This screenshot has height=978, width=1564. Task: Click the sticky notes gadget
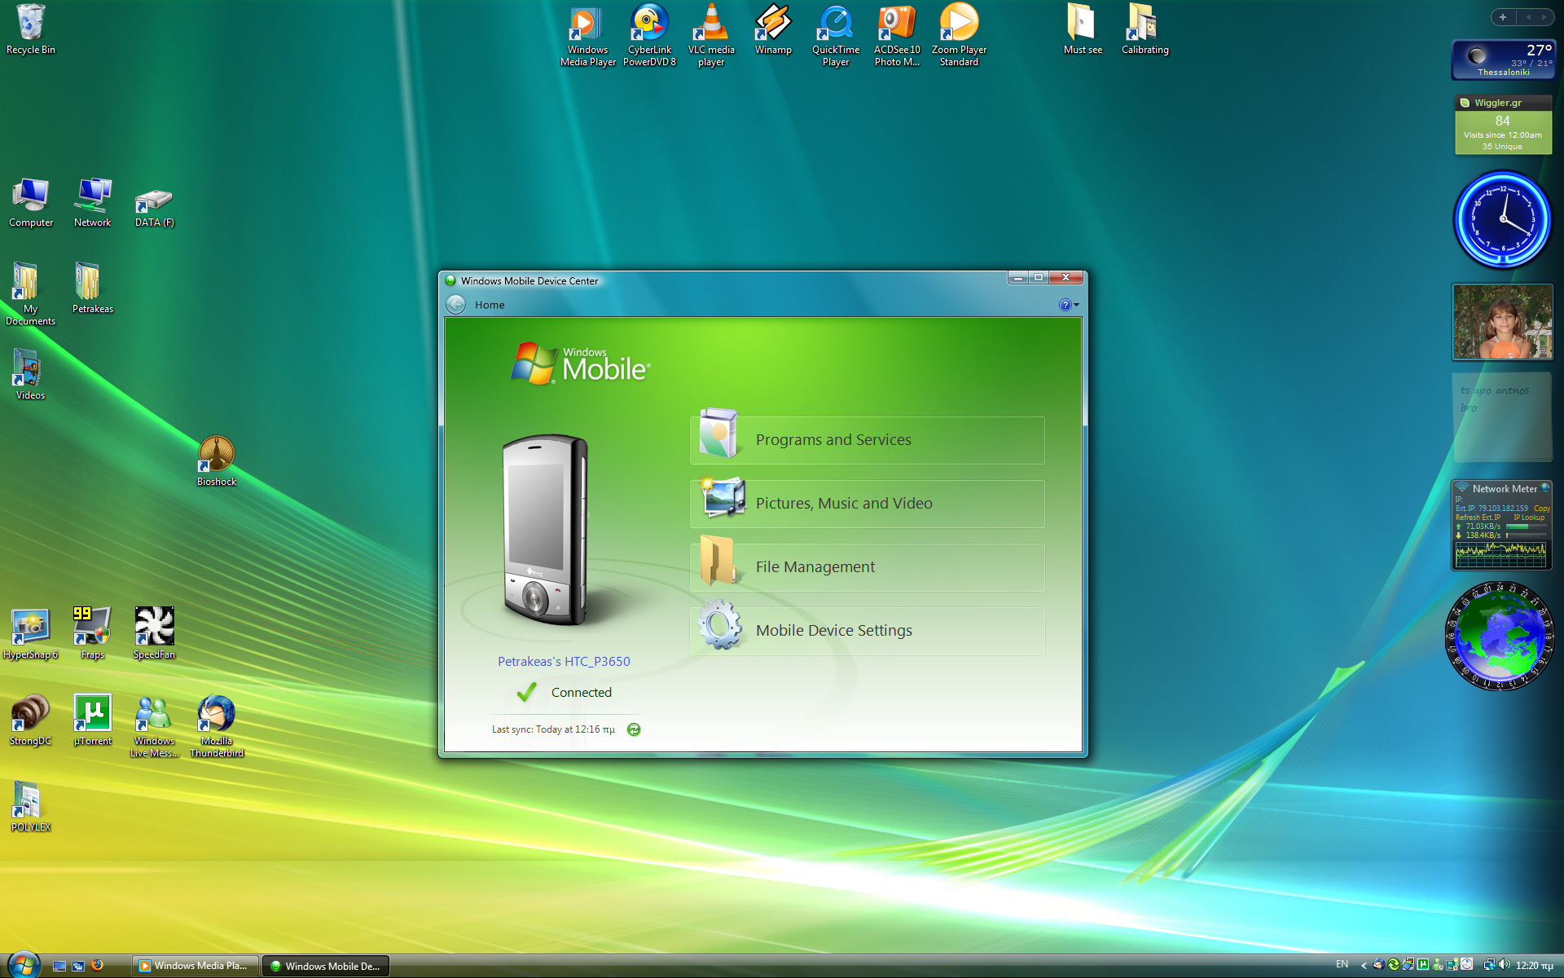1503,417
